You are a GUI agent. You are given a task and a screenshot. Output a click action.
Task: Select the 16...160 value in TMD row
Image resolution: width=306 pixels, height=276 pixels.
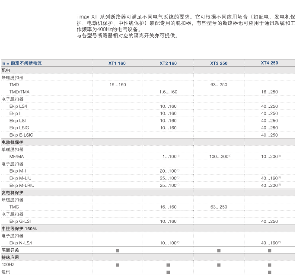pos(118,85)
